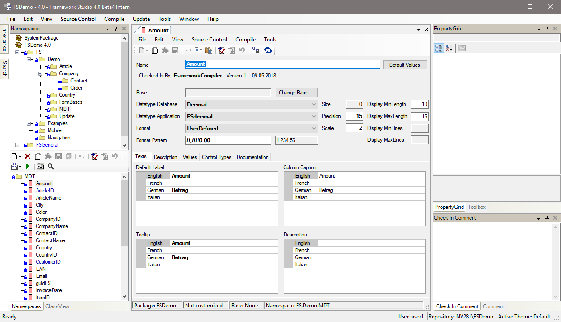Click the Change Base ... button
Image resolution: width=561 pixels, height=322 pixels.
[297, 93]
